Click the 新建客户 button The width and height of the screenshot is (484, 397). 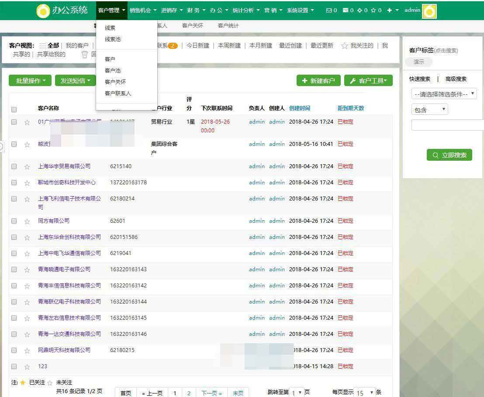318,81
